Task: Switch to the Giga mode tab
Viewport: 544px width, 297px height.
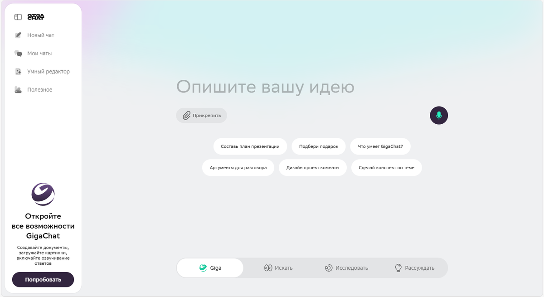Action: point(210,268)
